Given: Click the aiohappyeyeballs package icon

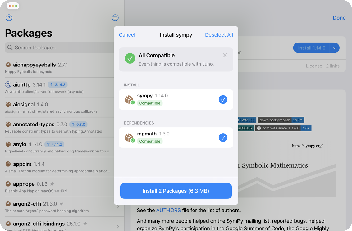Looking at the screenshot, I should click(x=8, y=65).
